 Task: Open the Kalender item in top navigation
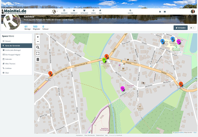[64, 11]
